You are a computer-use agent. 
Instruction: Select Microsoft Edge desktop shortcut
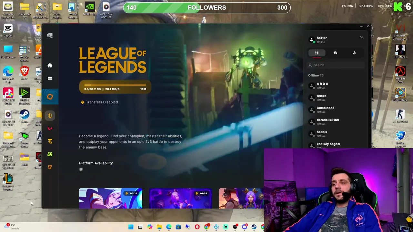click(x=8, y=74)
